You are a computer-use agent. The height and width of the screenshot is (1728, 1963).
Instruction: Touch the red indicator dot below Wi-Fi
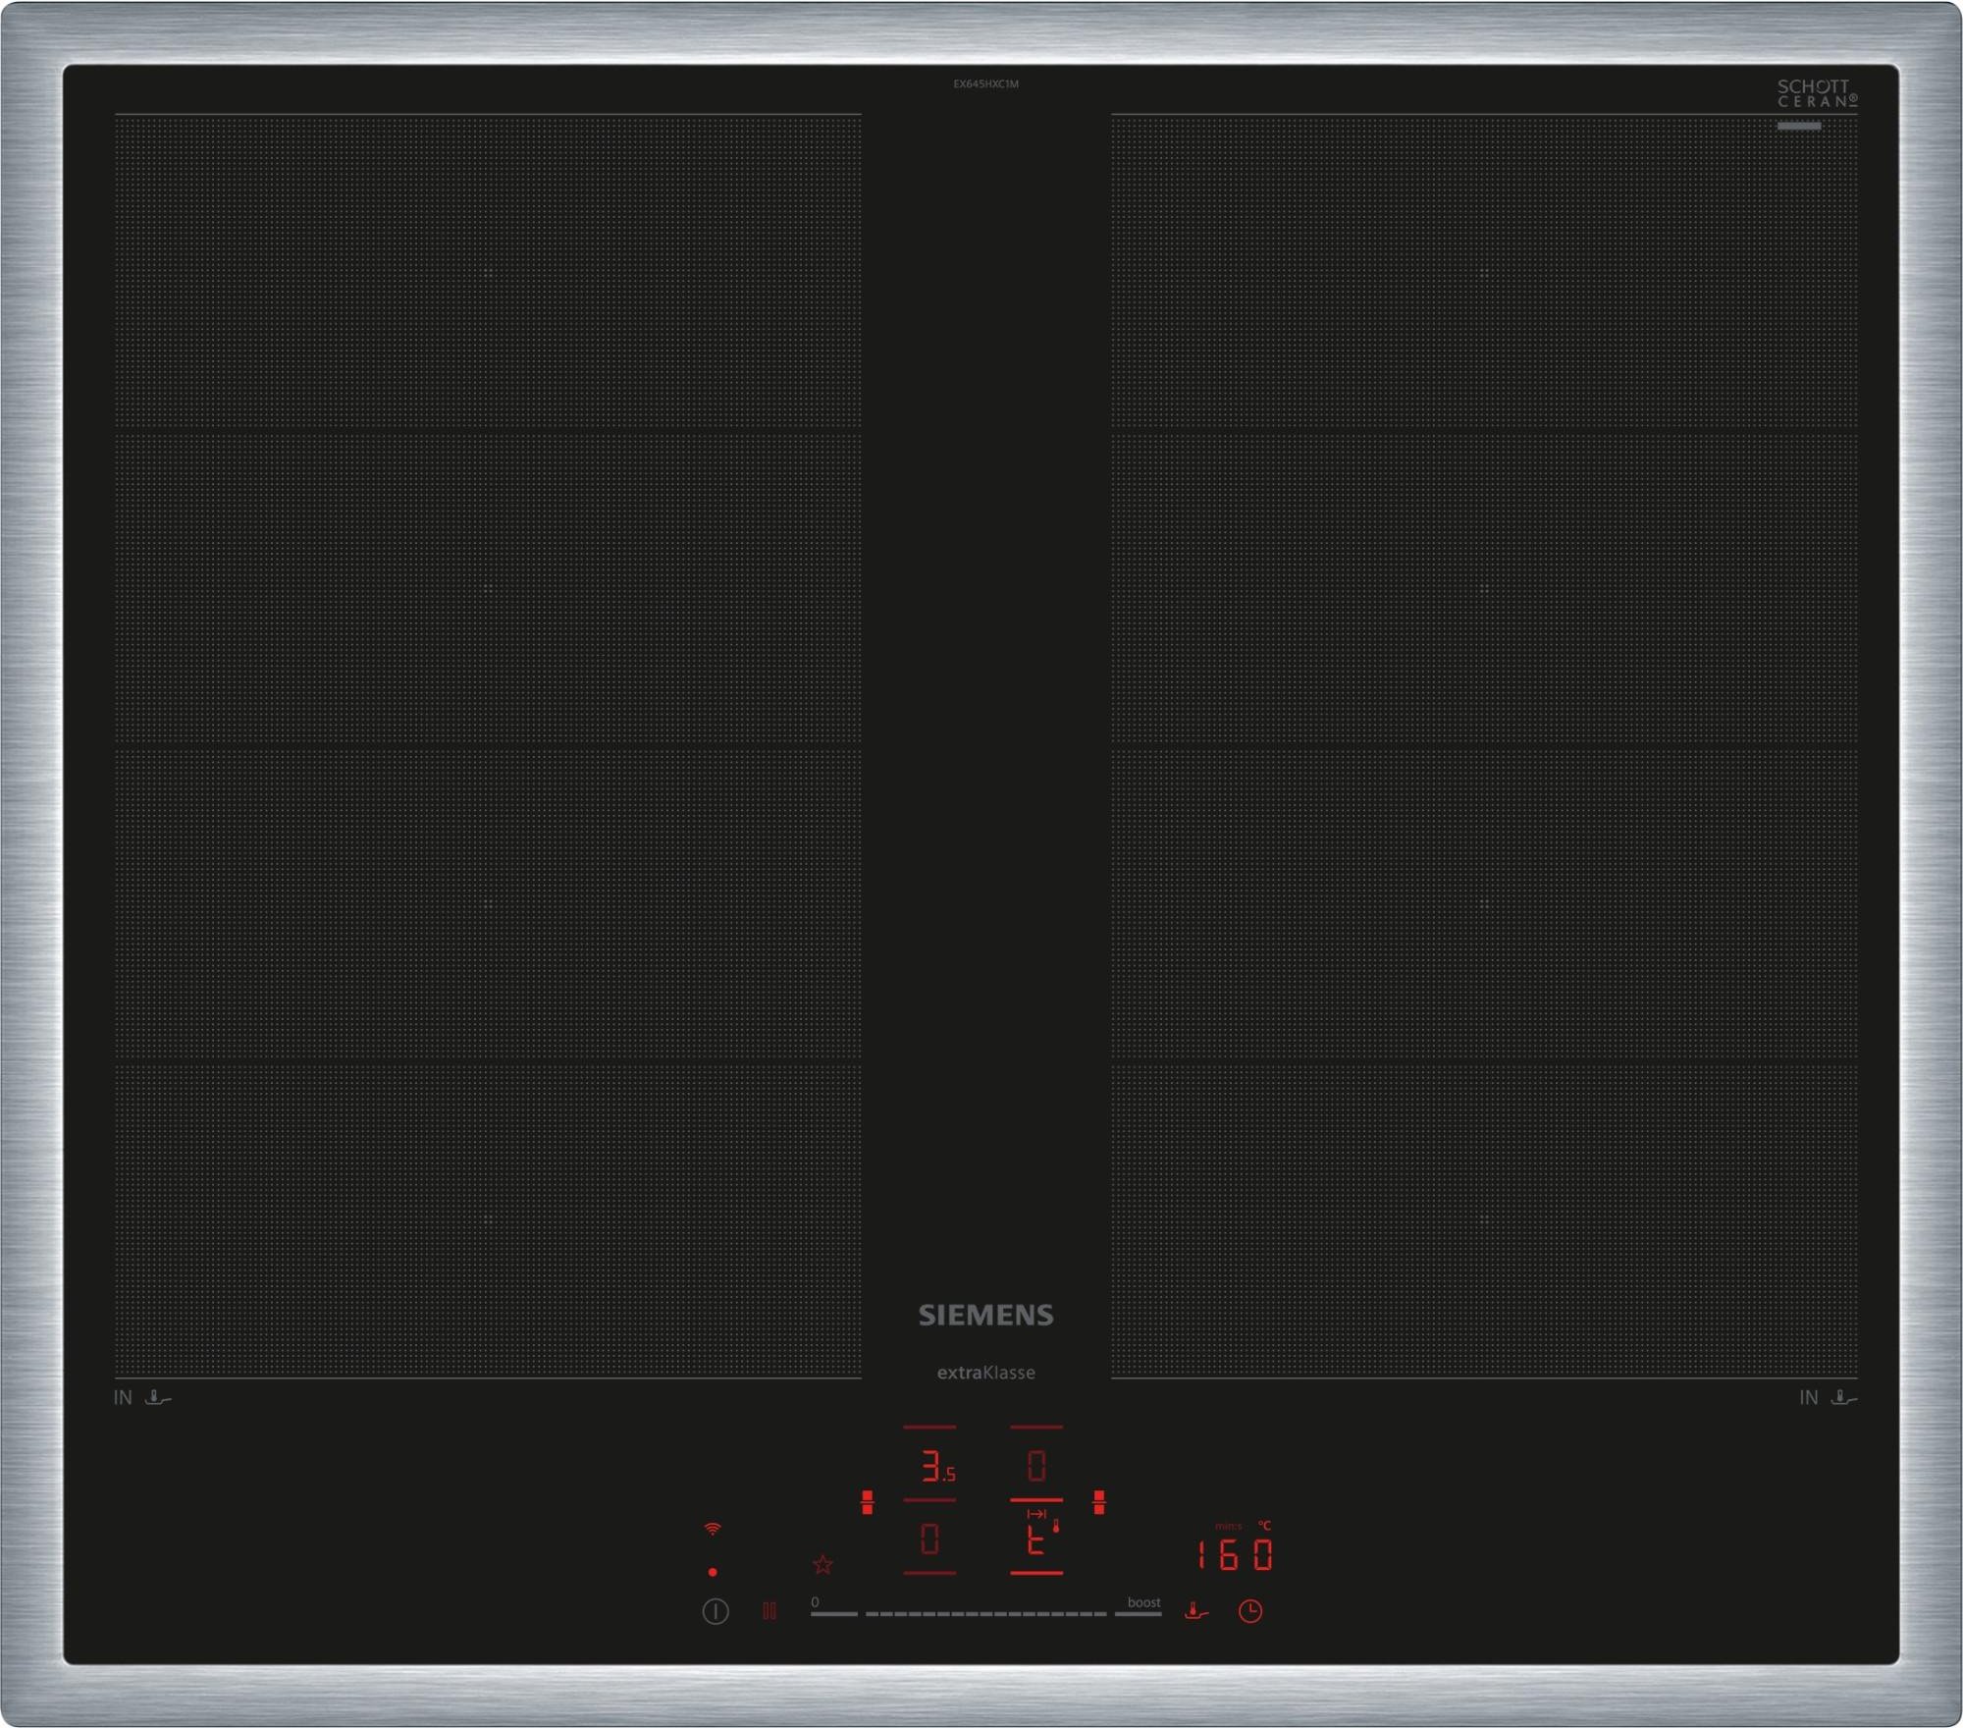[x=713, y=1572]
